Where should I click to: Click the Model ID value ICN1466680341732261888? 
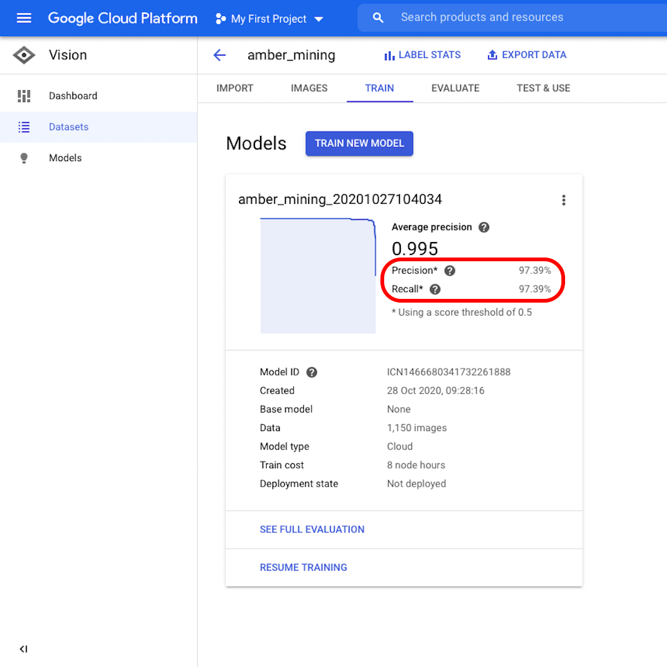point(448,372)
